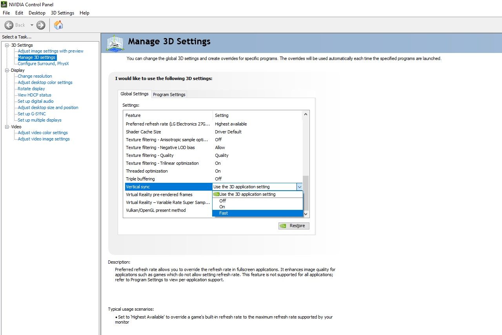Select Texture filtering - Quality row
This screenshot has height=335, width=502.
pos(214,155)
